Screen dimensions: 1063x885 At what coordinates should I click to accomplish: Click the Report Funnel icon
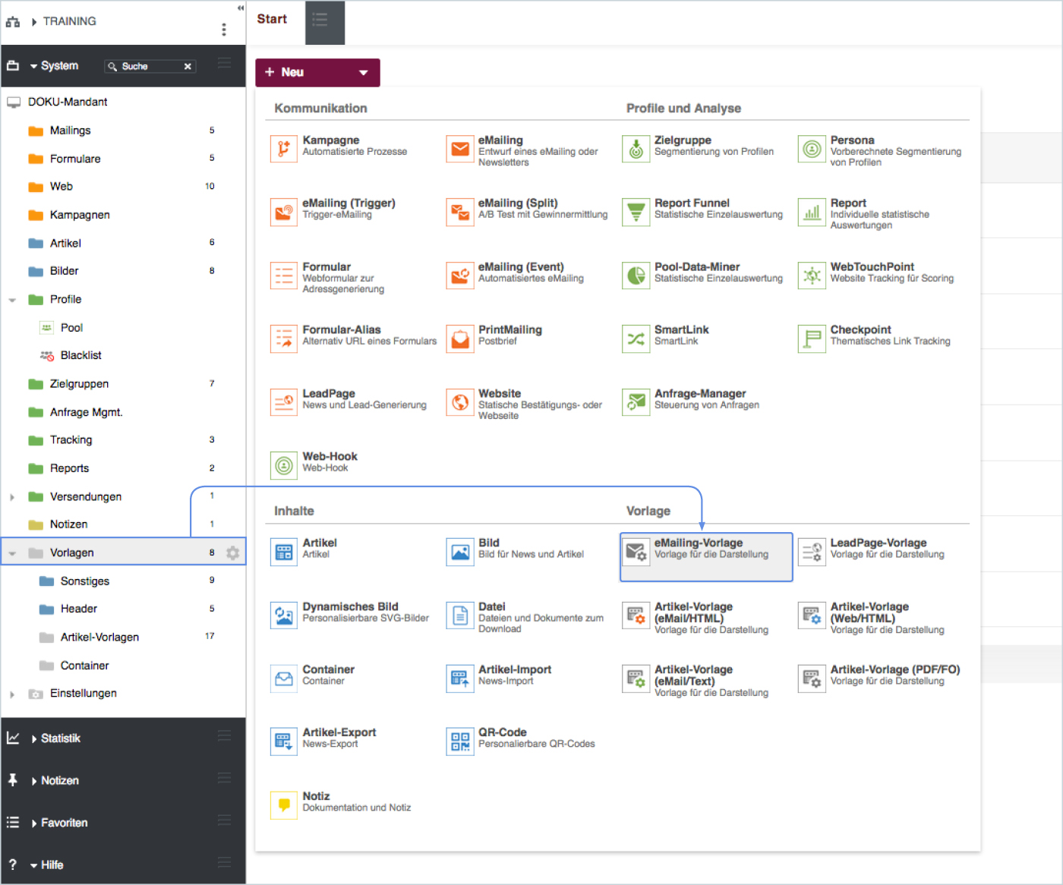coord(636,212)
